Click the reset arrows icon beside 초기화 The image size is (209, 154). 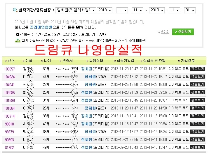159,32
